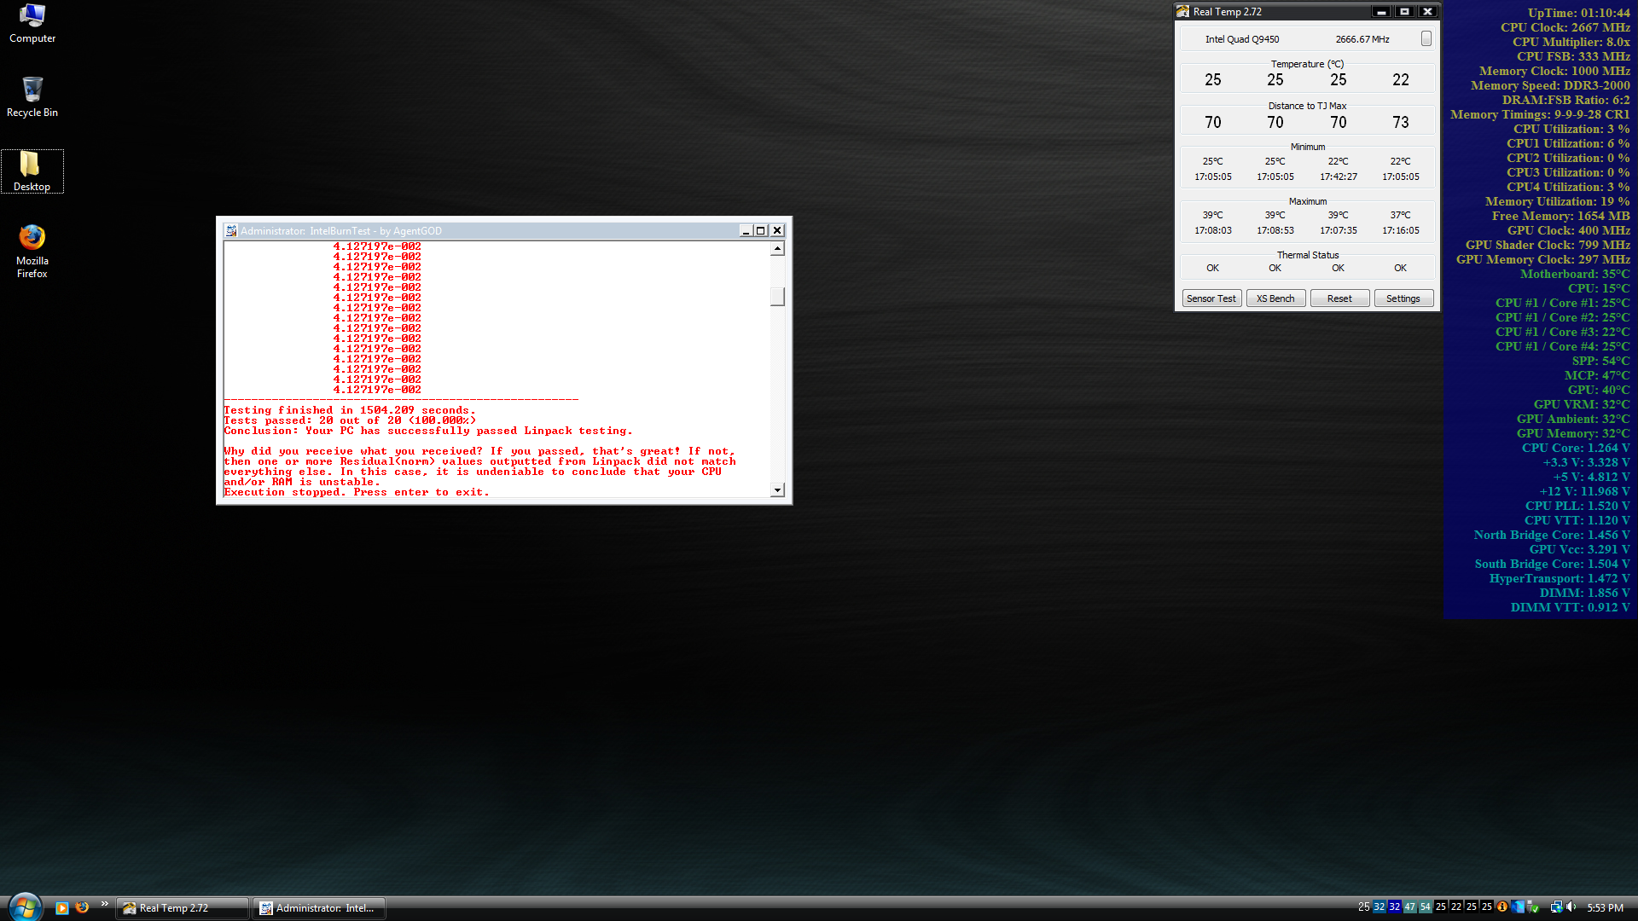Screen dimensions: 1638x921
Task: Open the network connection tray icon
Action: [x=1557, y=907]
